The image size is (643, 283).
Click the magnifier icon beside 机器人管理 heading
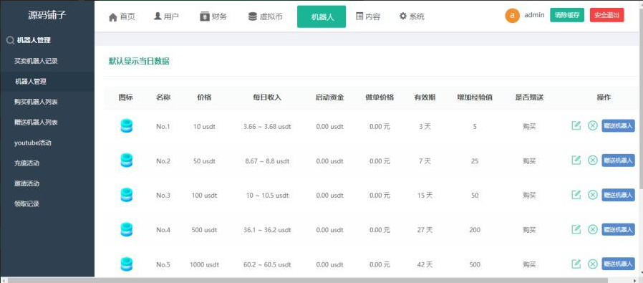(10, 41)
